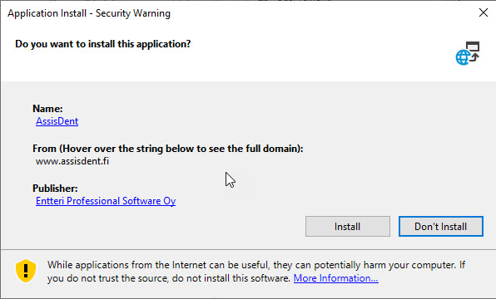This screenshot has height=299, width=496.
Task: Follow the More Information link
Action: (x=336, y=278)
